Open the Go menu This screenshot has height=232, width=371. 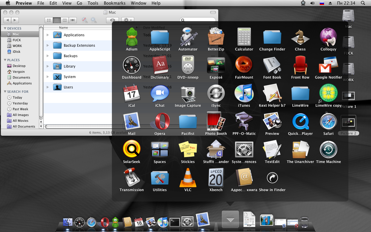(x=79, y=3)
